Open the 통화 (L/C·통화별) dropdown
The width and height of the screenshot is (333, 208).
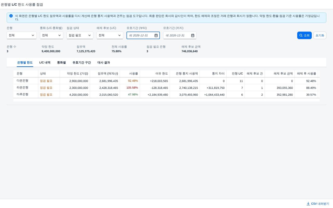pos(52,35)
